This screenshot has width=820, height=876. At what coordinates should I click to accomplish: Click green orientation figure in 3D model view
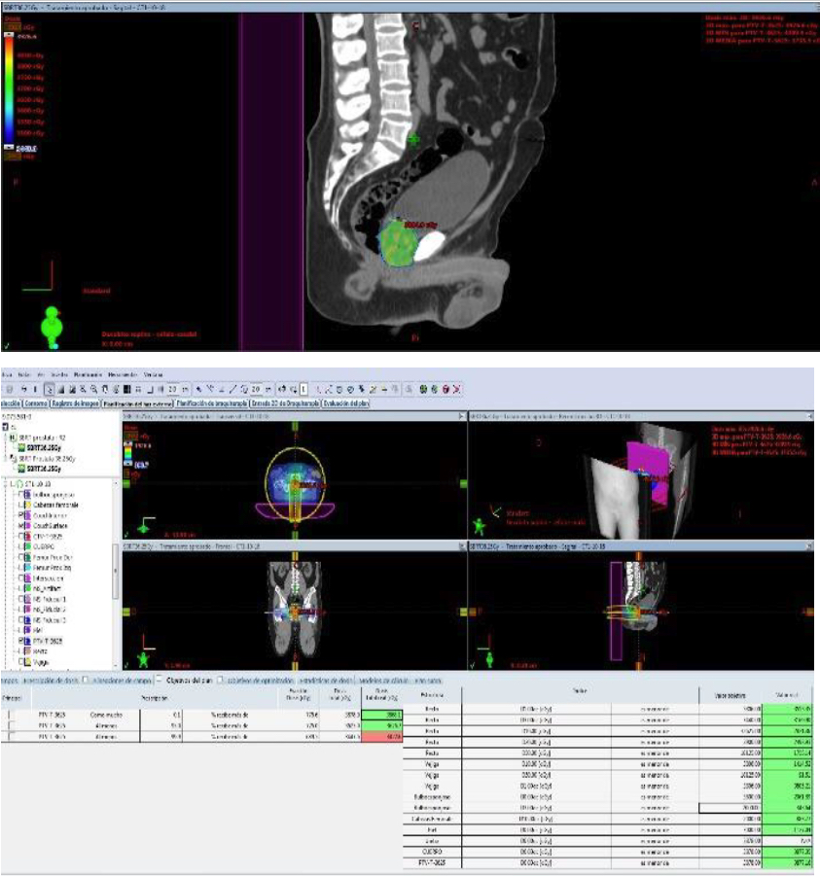coord(480,525)
